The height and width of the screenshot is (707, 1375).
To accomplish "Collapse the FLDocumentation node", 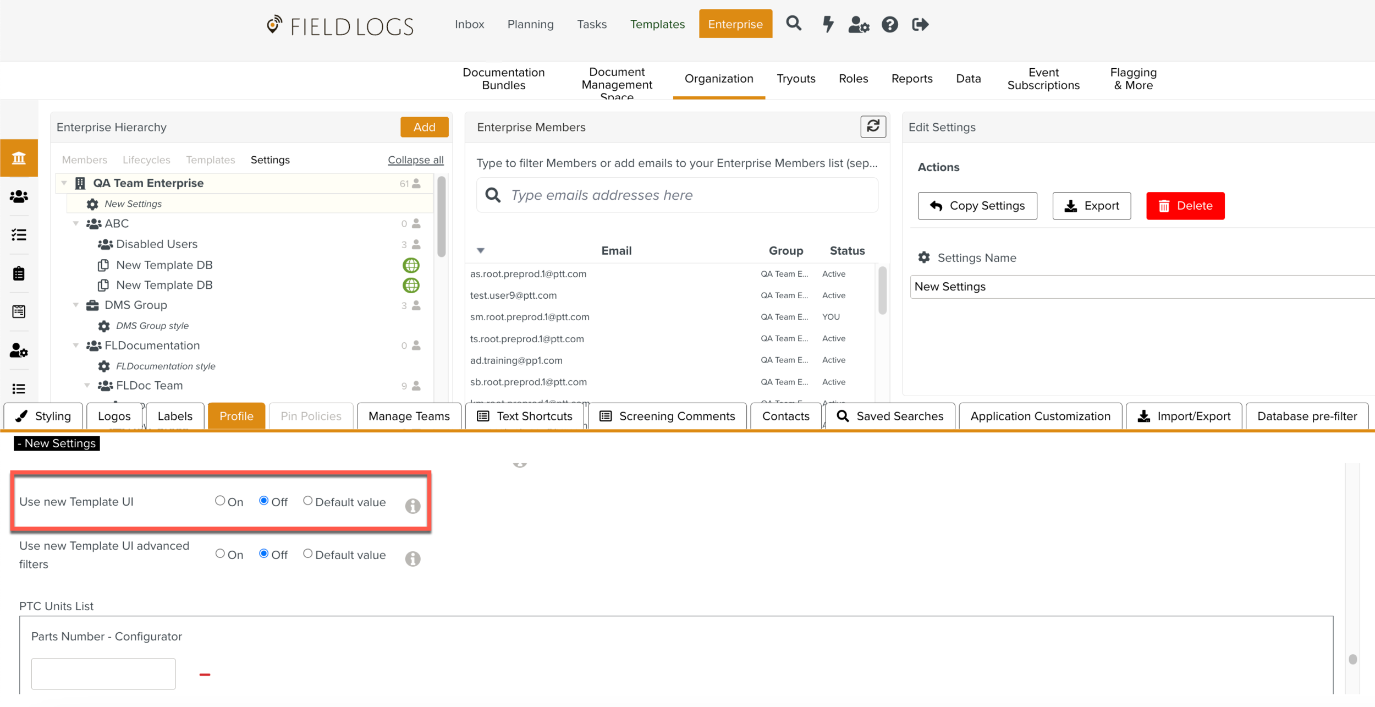I will tap(76, 346).
